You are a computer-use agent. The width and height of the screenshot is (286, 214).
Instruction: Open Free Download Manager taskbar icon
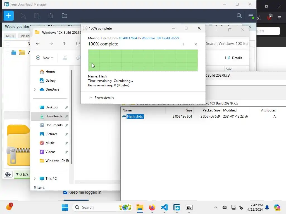click(177, 207)
